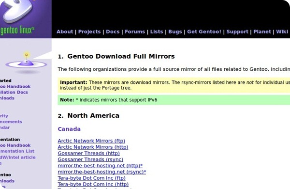The image size is (290, 189).
Task: Open Bugs in the navigation bar
Action: (175, 31)
